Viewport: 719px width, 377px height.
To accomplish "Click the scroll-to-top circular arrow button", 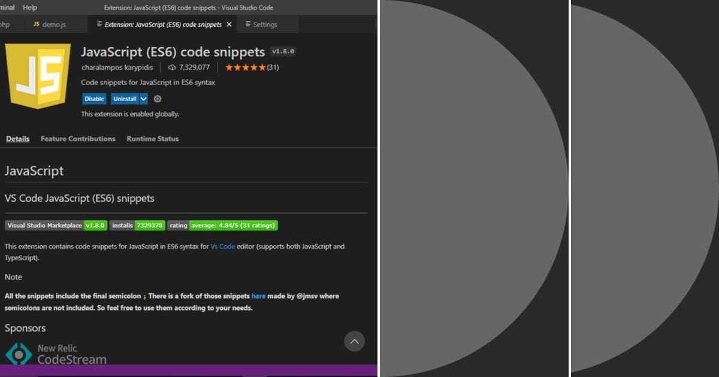I will (354, 341).
